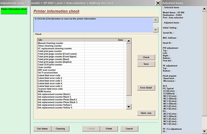Click the Get Status button
Screen dimensions: 207x134
click(x=42, y=129)
